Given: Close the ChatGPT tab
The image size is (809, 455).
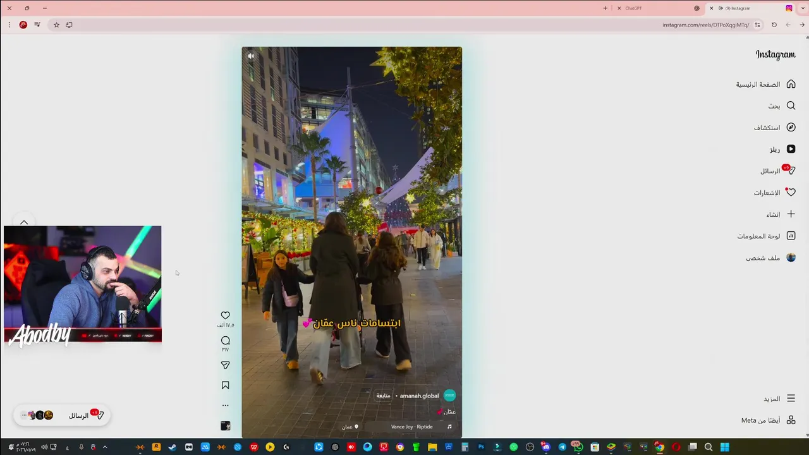Looking at the screenshot, I should [619, 8].
